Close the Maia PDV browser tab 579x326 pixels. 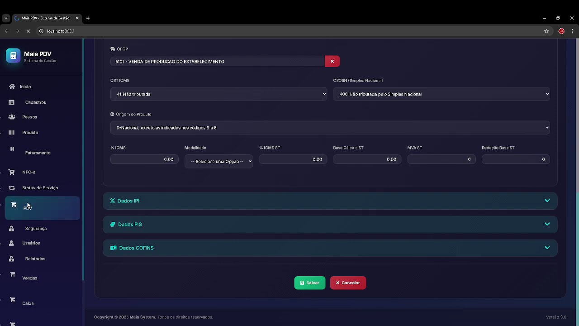point(77,18)
